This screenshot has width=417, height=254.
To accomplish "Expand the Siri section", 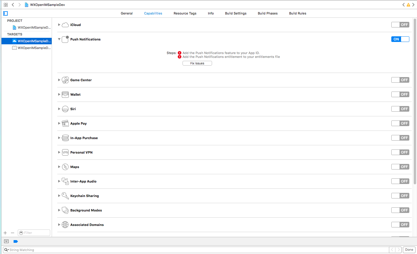I will [59, 109].
